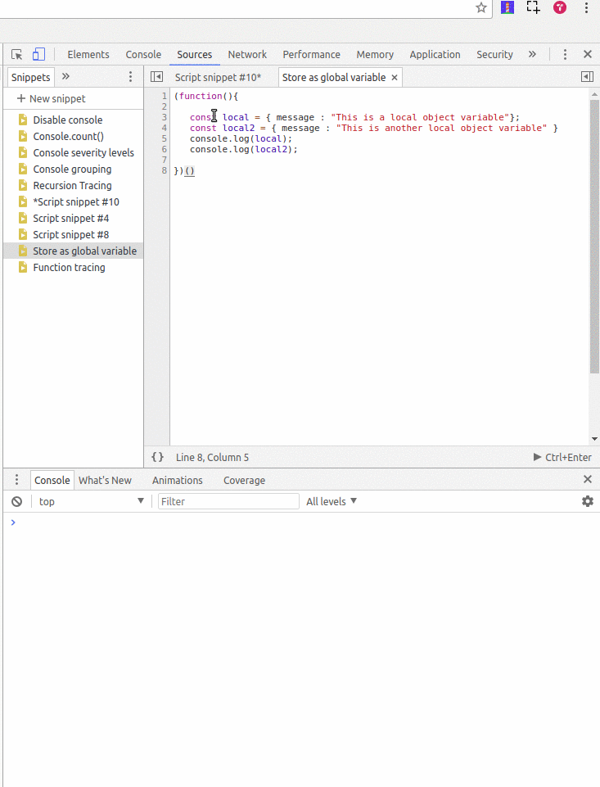The width and height of the screenshot is (600, 787).
Task: Hide the navigator sidebar toggle
Action: [x=156, y=77]
